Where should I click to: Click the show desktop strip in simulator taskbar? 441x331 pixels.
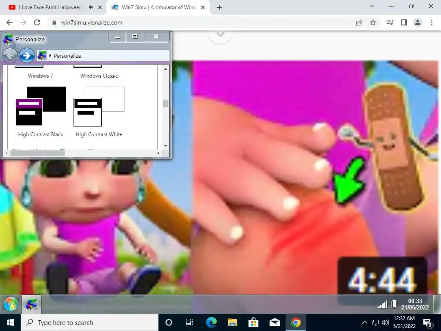[437, 304]
